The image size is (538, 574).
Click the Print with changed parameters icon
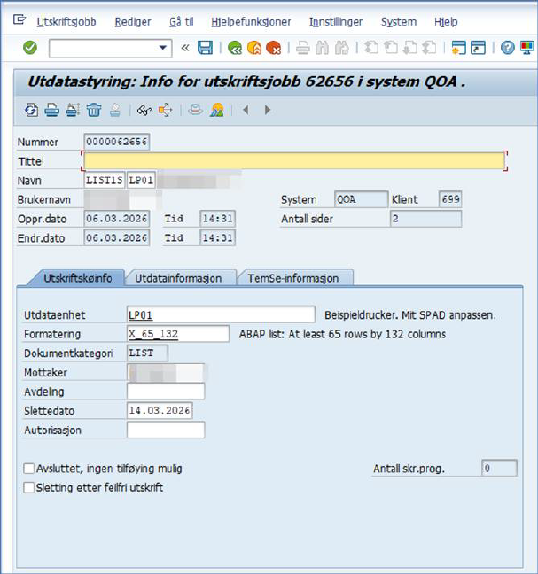tap(73, 110)
